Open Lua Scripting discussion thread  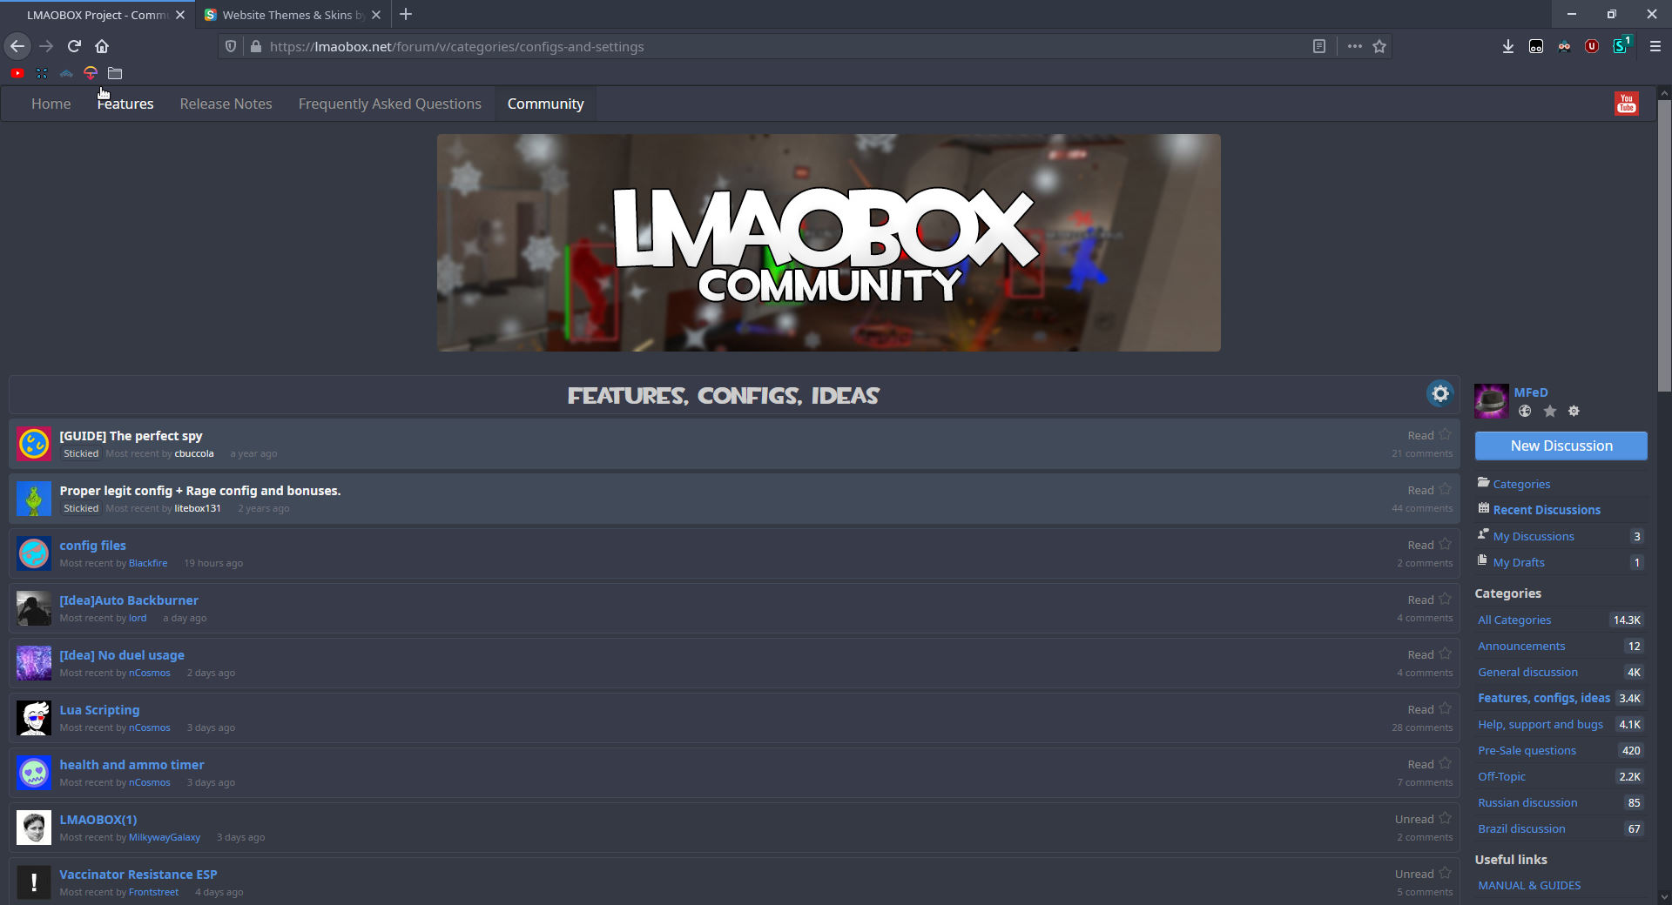99,709
